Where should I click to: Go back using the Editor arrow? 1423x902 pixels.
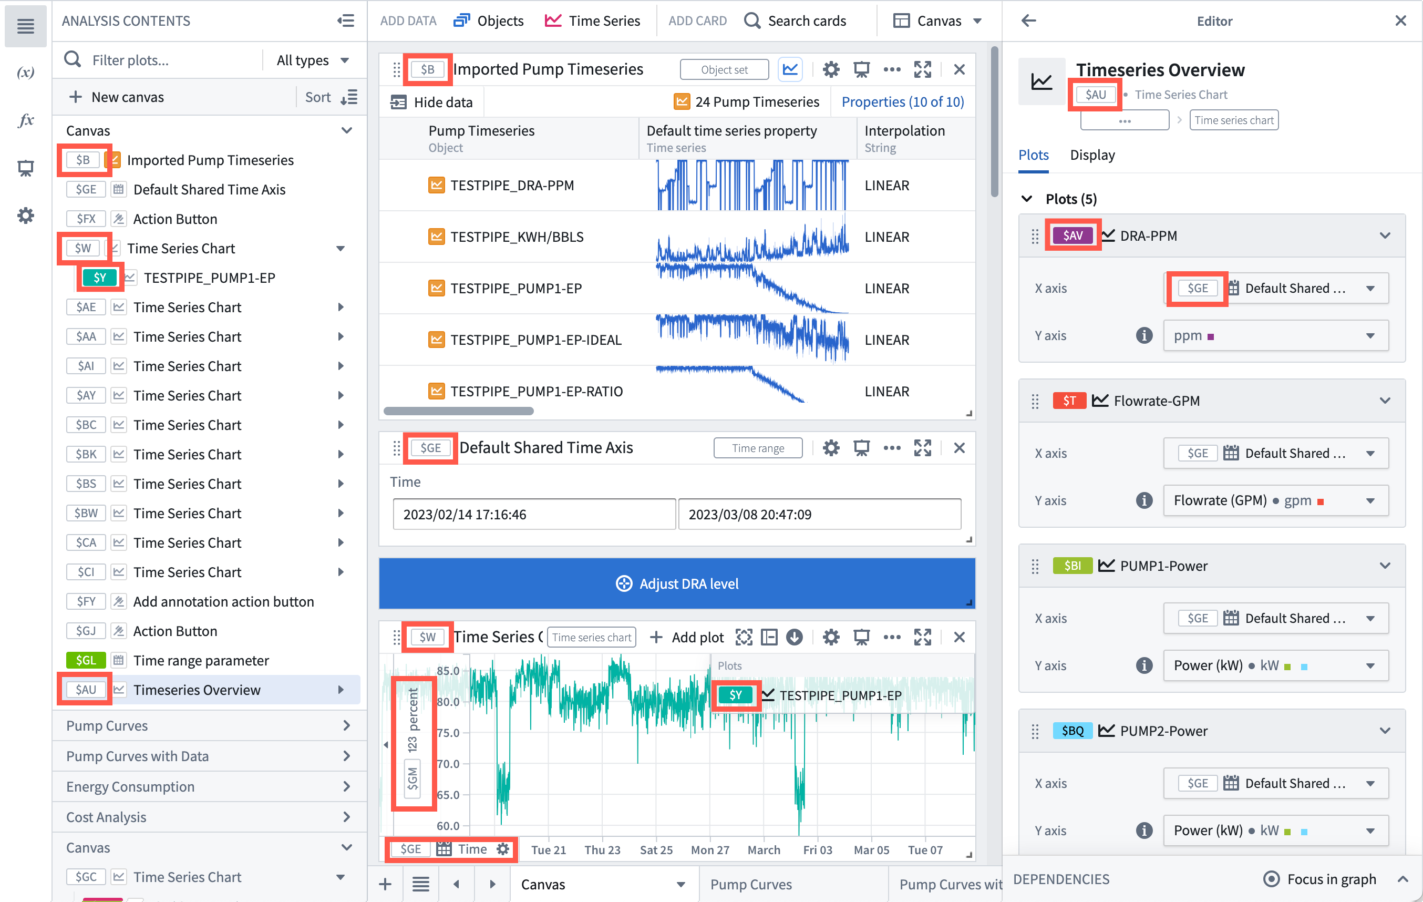tap(1029, 20)
